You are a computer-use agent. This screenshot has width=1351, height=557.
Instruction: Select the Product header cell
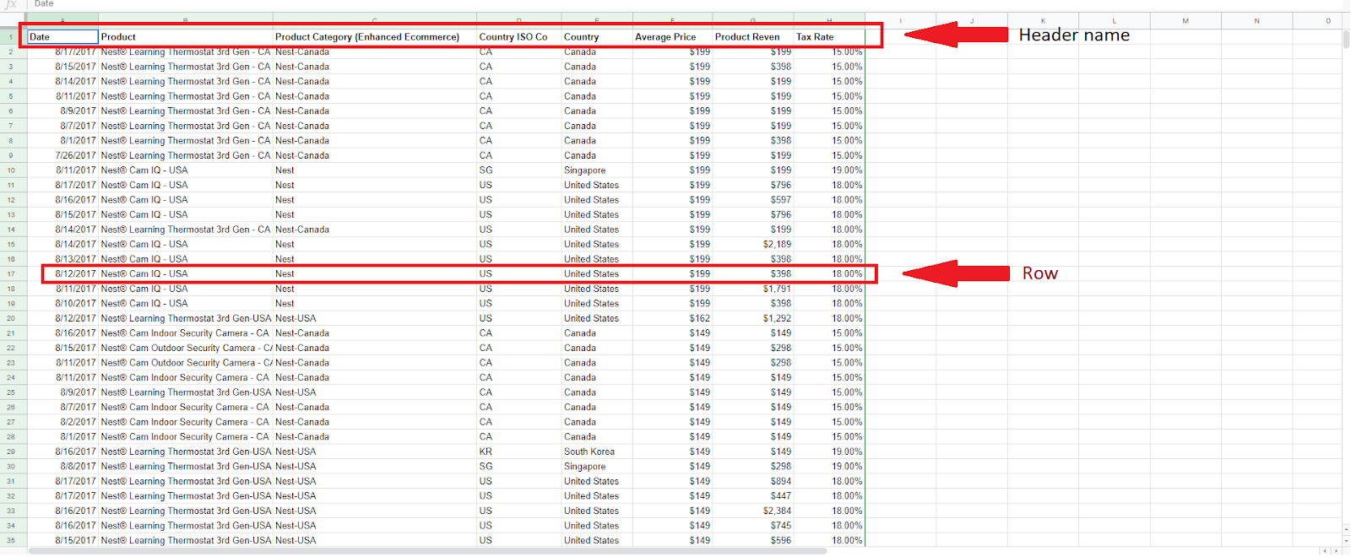pyautogui.click(x=185, y=37)
